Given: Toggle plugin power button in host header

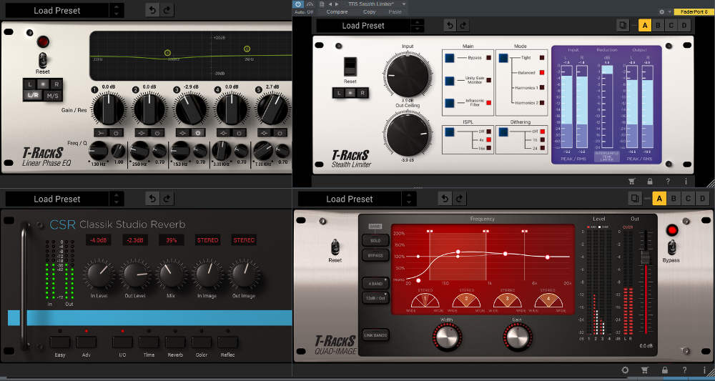Looking at the screenshot, I should [297, 4].
